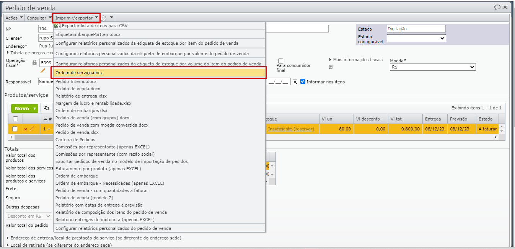Click the Nº field containing 104
This screenshot has height=249, width=515.
coord(46,29)
